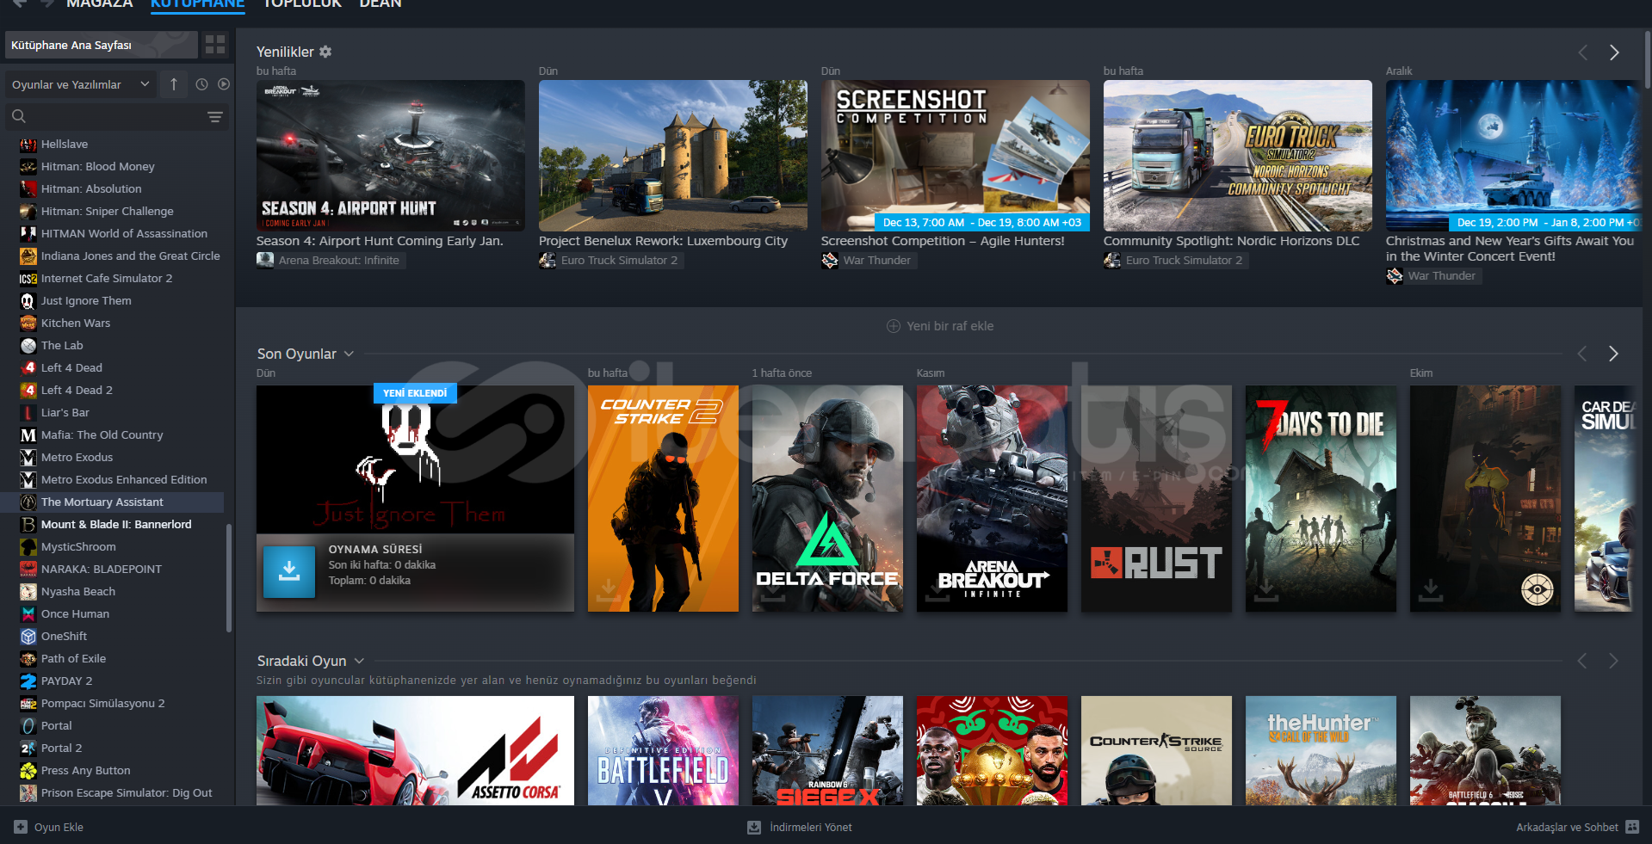The image size is (1652, 844).
Task: Open the Rust game cover
Action: (1157, 499)
